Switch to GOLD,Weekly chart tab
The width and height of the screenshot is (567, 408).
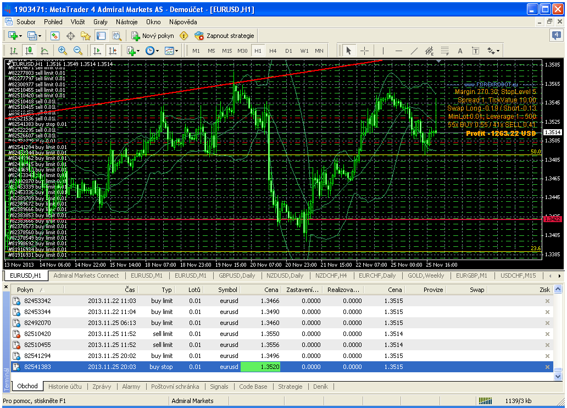coord(426,275)
